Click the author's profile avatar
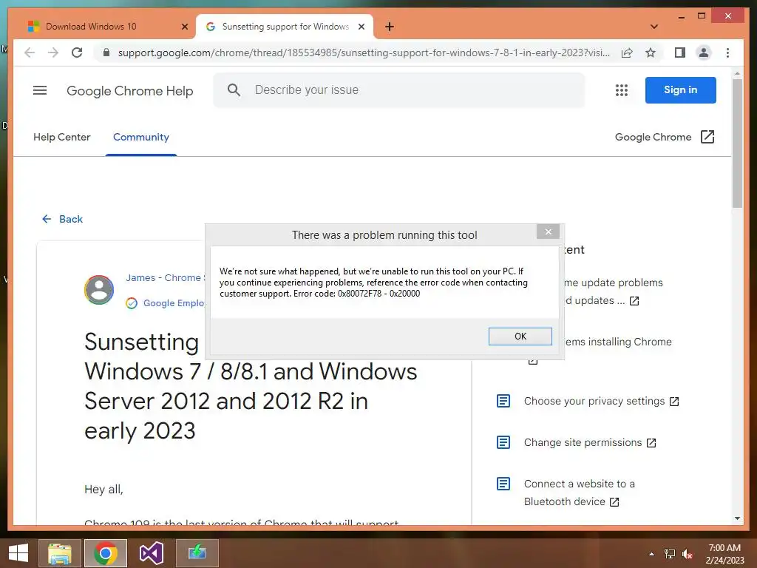This screenshot has width=757, height=568. coord(99,290)
